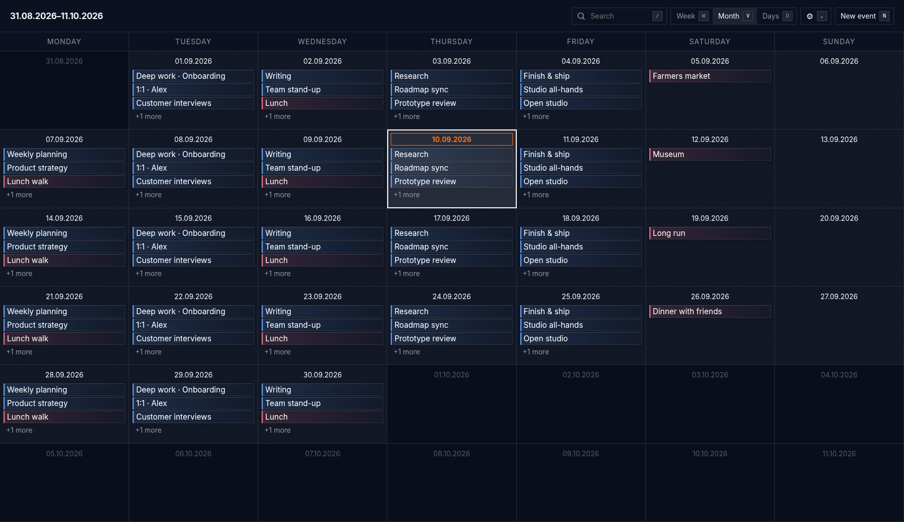The image size is (904, 522).
Task: Open Studio all-hands on 04.09.2026
Action: [x=581, y=89]
